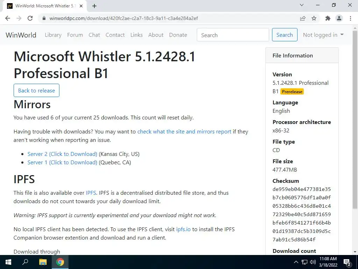Screen dimensions: 358x269
Task: Download from Server 1 Quebec
Action: (x=62, y=163)
